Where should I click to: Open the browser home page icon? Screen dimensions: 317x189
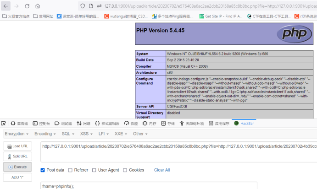(x=38, y=6)
